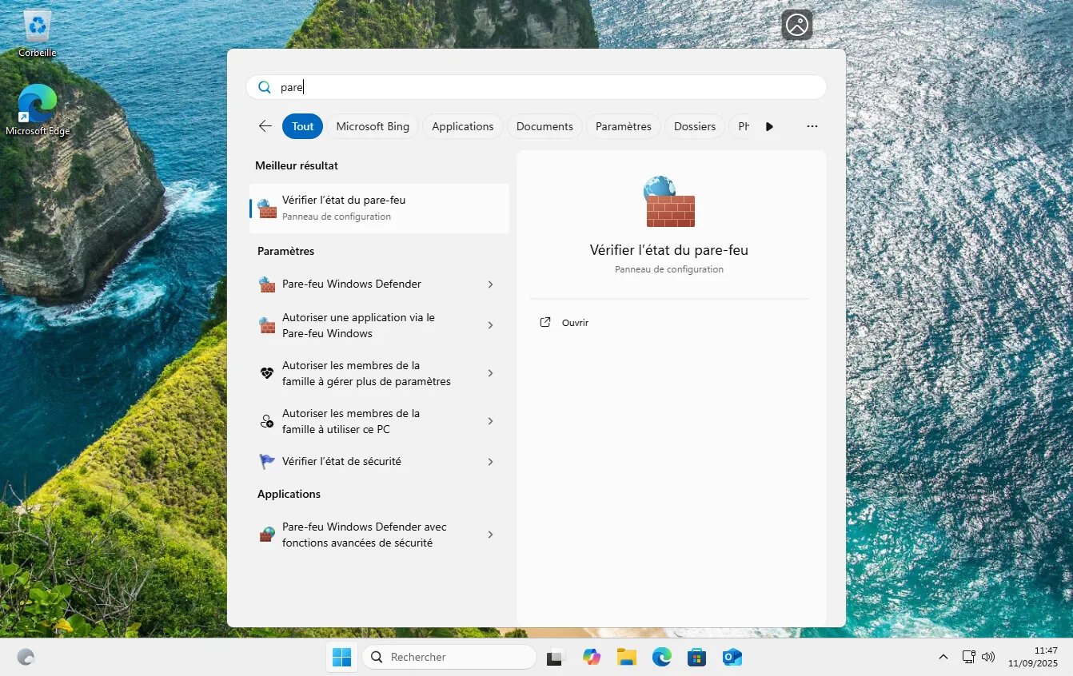Click the Windows Start button
The height and width of the screenshot is (676, 1073).
coord(341,657)
